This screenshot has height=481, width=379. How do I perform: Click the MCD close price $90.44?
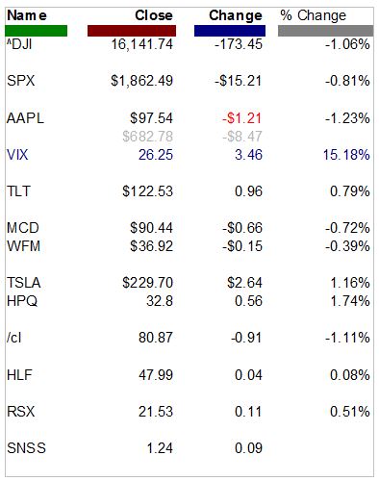pyautogui.click(x=151, y=228)
